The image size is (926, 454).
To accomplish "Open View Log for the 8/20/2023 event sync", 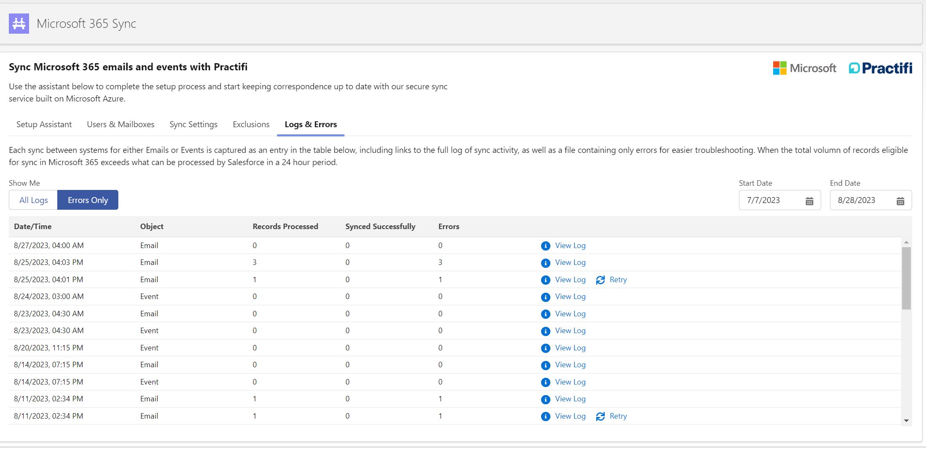I will pyautogui.click(x=570, y=348).
